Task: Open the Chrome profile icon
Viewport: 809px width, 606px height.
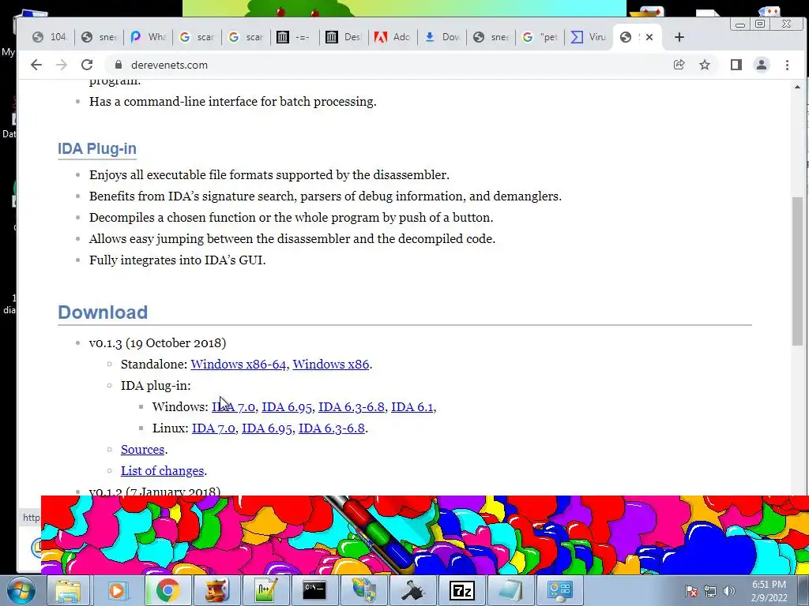Action: tap(762, 65)
